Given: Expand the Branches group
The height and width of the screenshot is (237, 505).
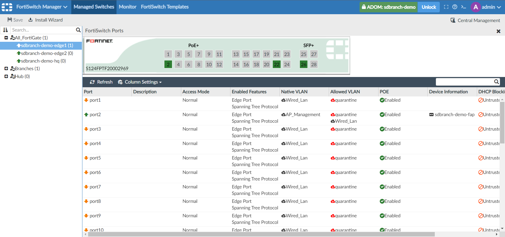Looking at the screenshot, I should coord(6,69).
